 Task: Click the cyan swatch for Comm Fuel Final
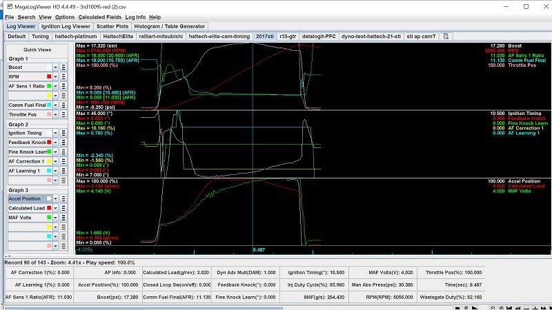pos(49,105)
